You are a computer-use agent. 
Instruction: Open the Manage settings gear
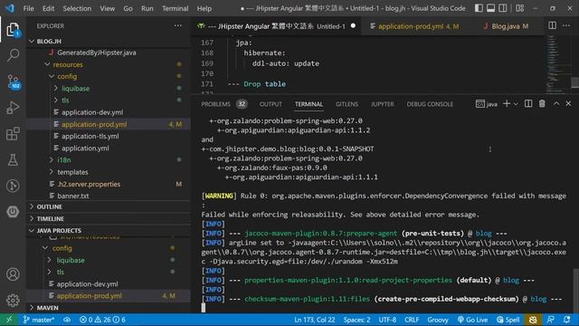pyautogui.click(x=13, y=300)
